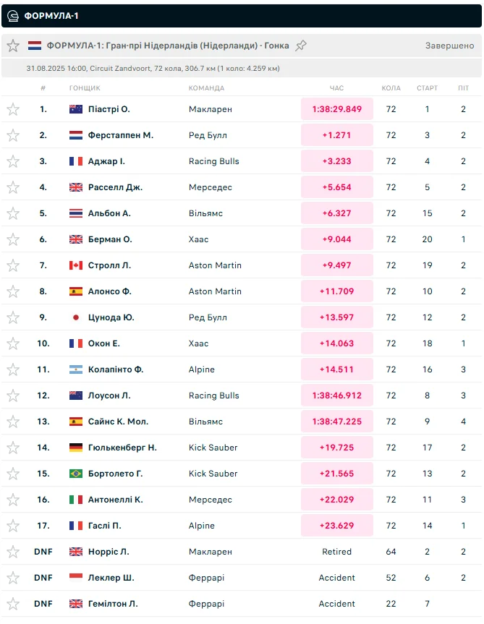
Task: Click the Brazilian flag beside Бортолето Г.
Action: click(x=76, y=474)
